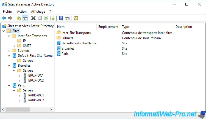Click the Up one level folder icon
206x119 pixels.
tap(18, 18)
